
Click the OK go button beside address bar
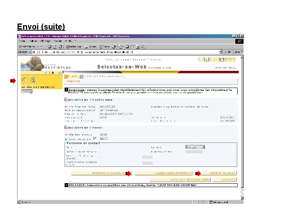pos(228,52)
